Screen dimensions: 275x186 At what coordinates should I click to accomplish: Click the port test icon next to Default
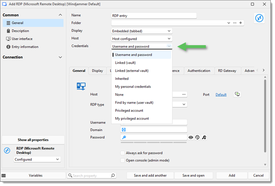[x=237, y=94]
